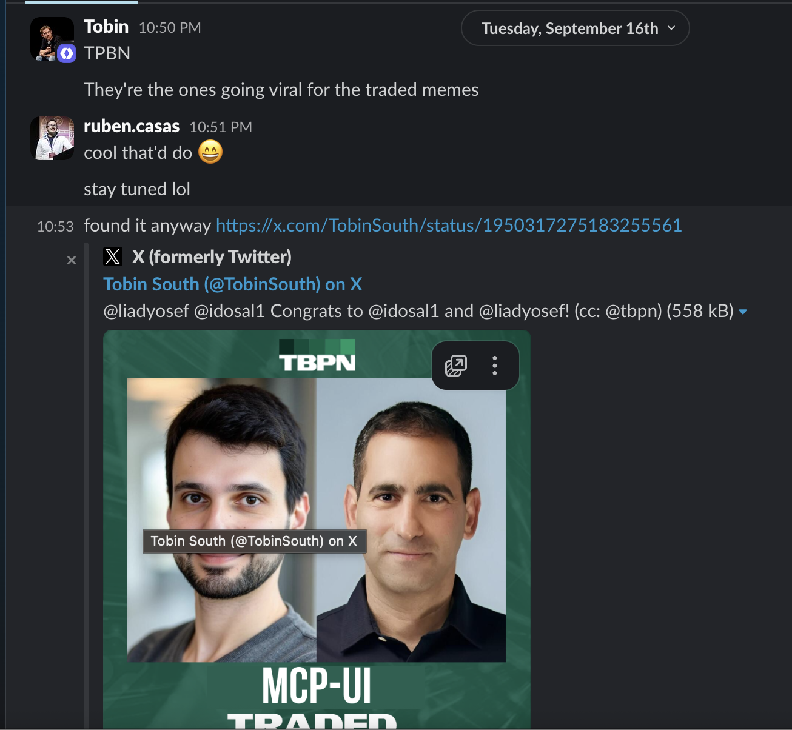
Task: Open the x.com status URL in the 10:53 message
Action: pos(448,225)
